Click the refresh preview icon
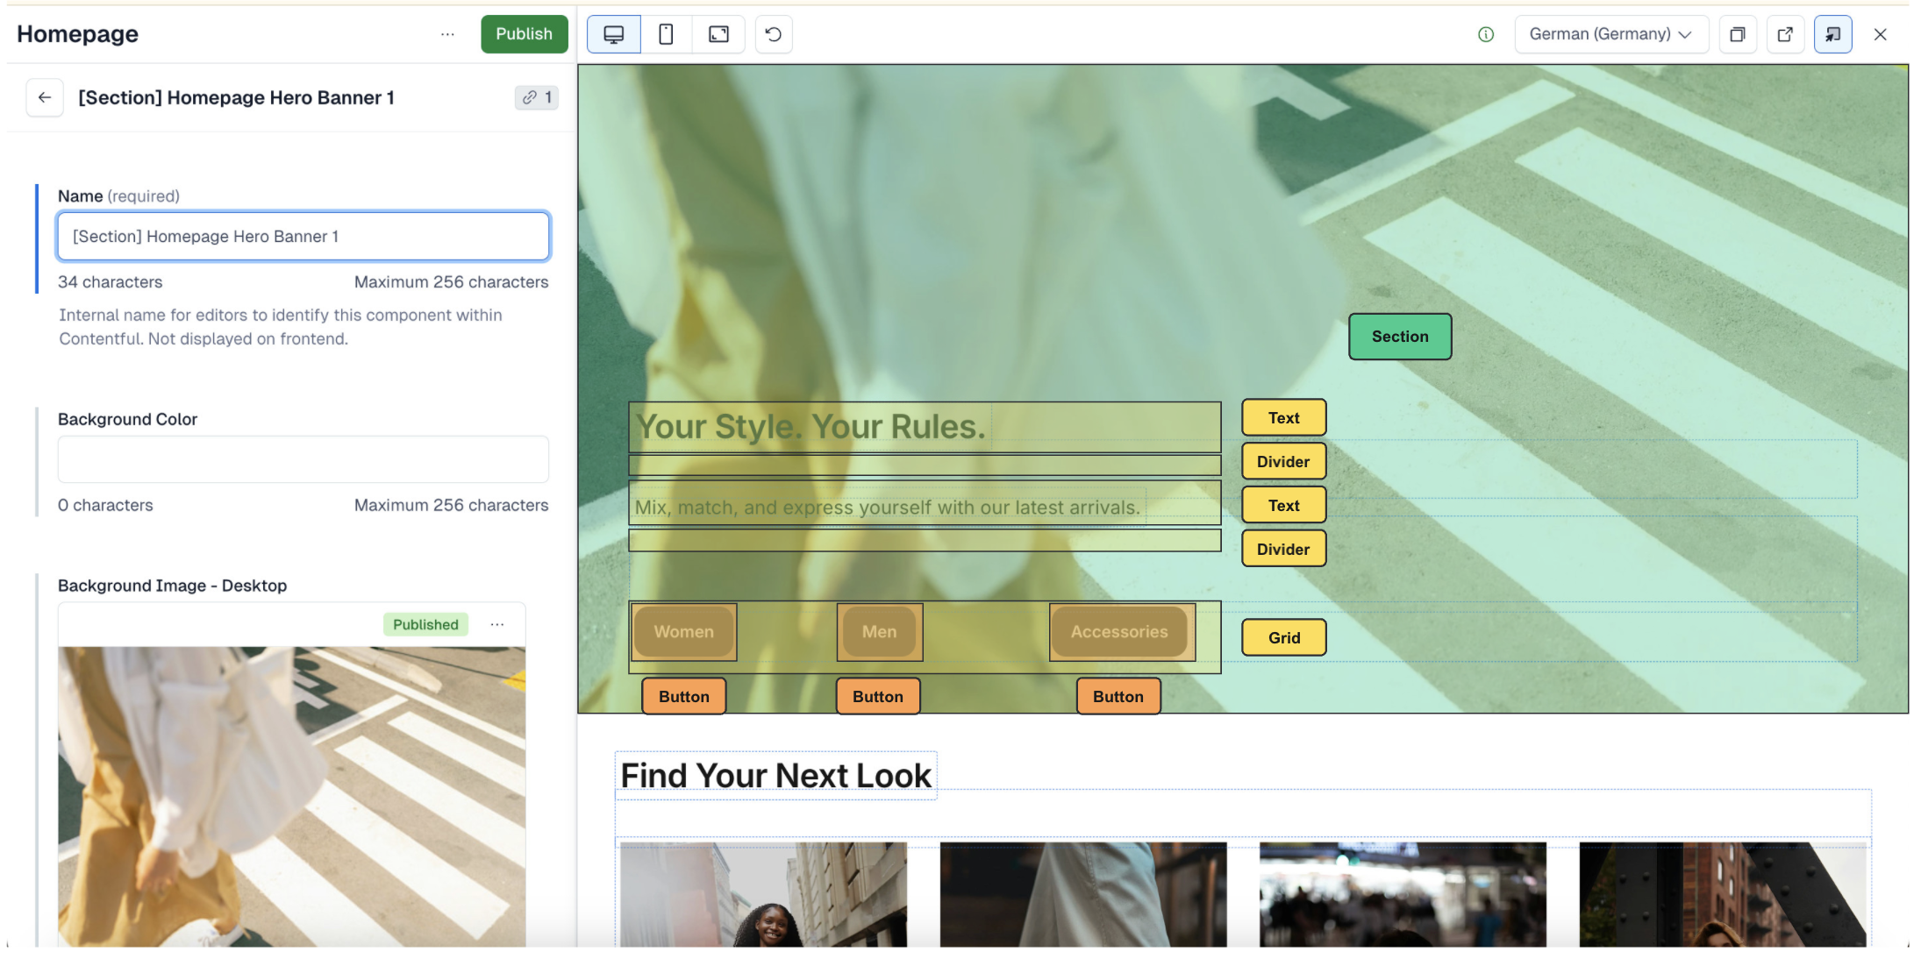The height and width of the screenshot is (959, 1921). tap(773, 34)
